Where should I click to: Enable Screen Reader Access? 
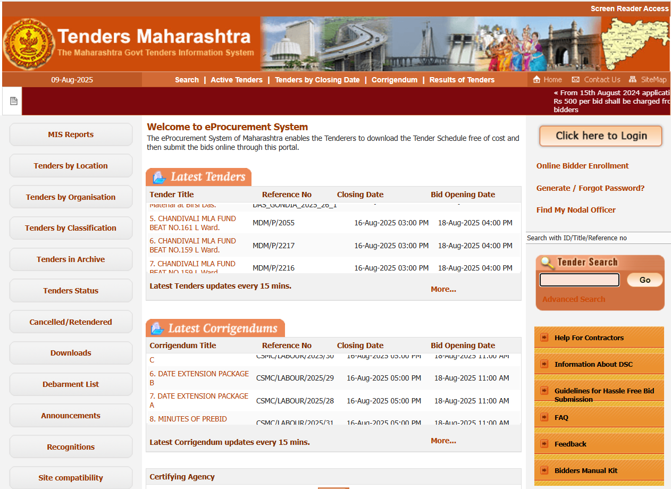(630, 9)
